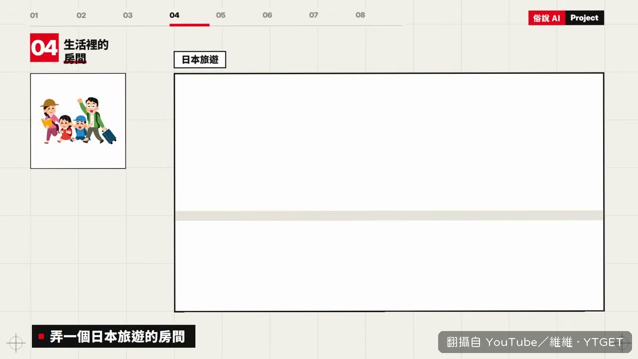Go to section 05 marker
The width and height of the screenshot is (638, 359).
[221, 15]
